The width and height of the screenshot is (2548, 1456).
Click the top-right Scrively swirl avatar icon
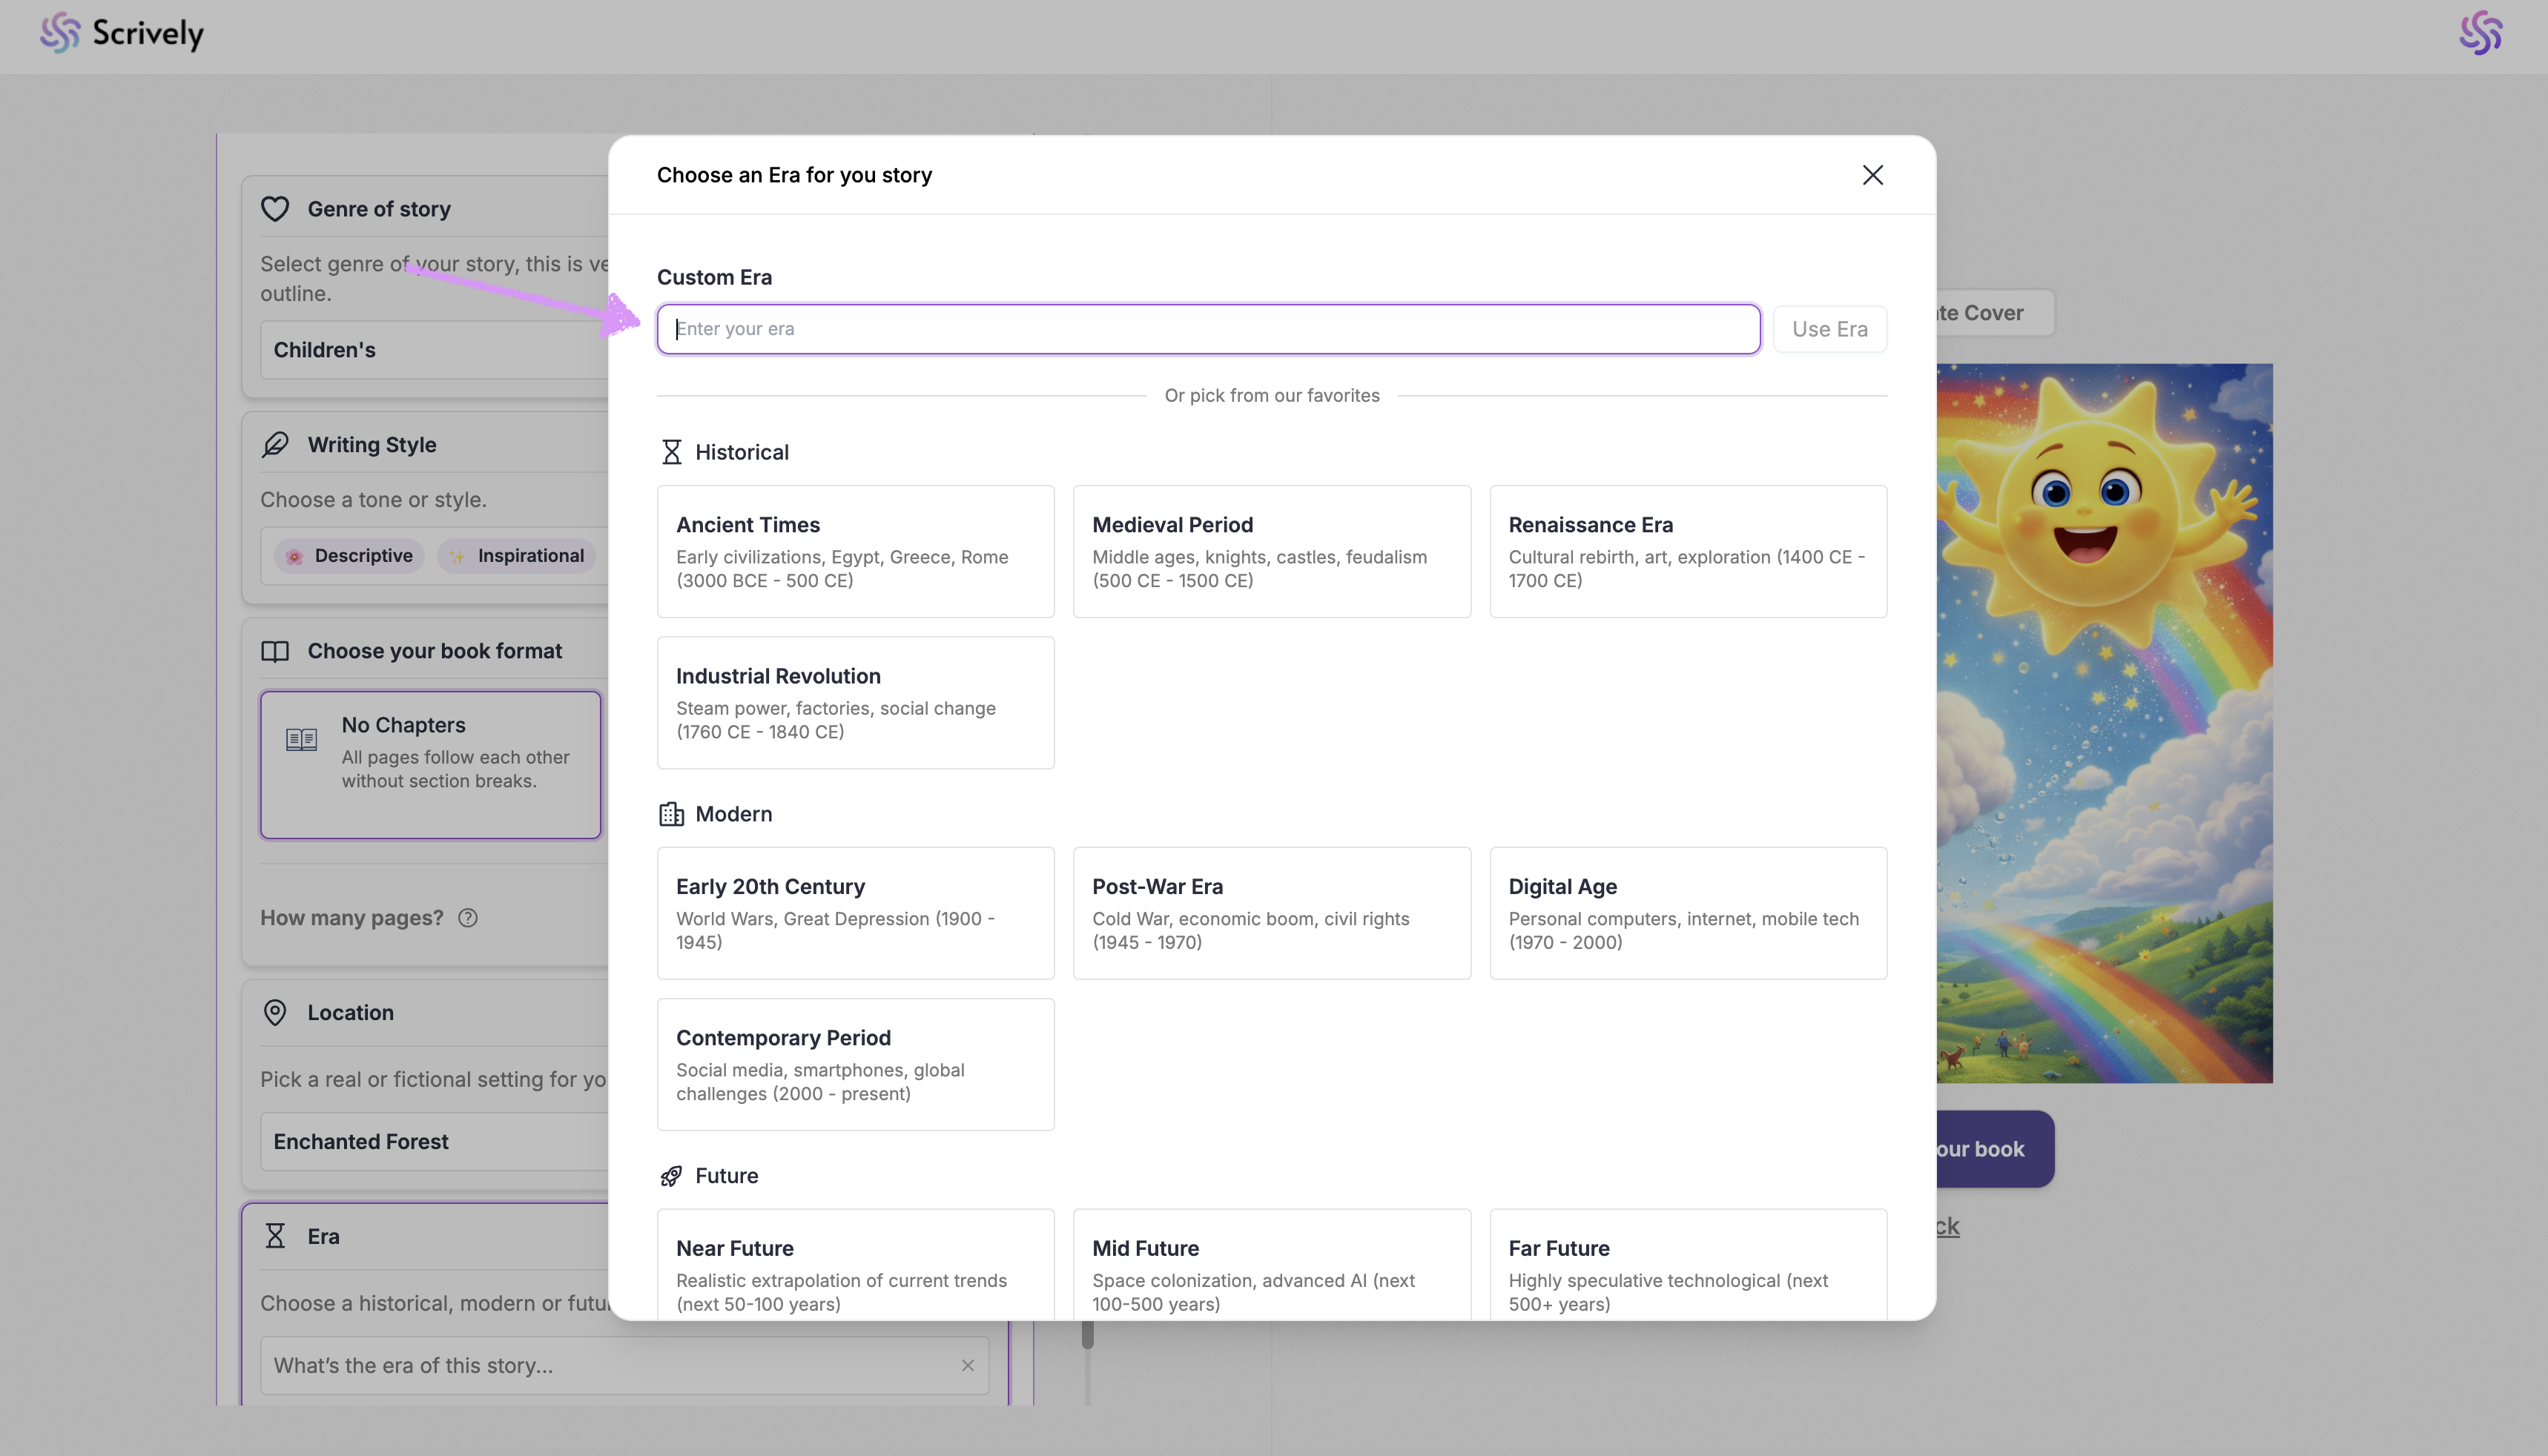click(2480, 33)
